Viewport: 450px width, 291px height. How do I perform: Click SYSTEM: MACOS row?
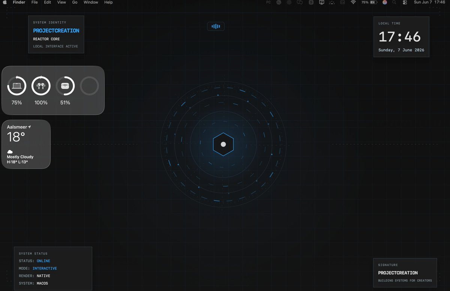tap(33, 284)
